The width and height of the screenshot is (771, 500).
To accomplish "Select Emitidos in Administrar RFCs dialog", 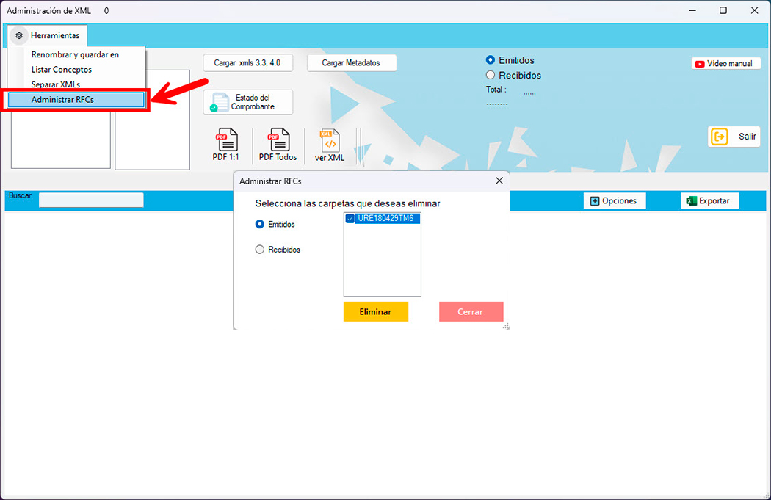I will pyautogui.click(x=259, y=224).
